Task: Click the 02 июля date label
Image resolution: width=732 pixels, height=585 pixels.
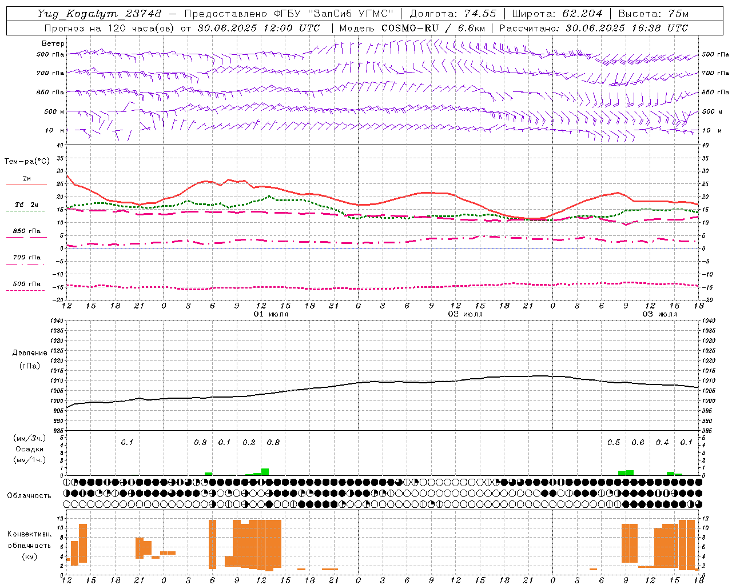Action: coord(466,314)
